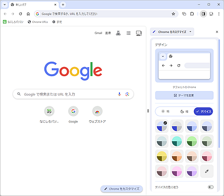Open the なにしろパソコン bookmark
The height and width of the screenshot is (196, 224).
[x=13, y=22]
